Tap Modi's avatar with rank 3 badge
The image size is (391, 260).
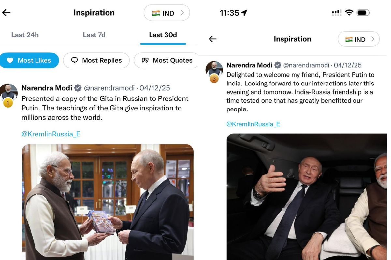point(214,70)
